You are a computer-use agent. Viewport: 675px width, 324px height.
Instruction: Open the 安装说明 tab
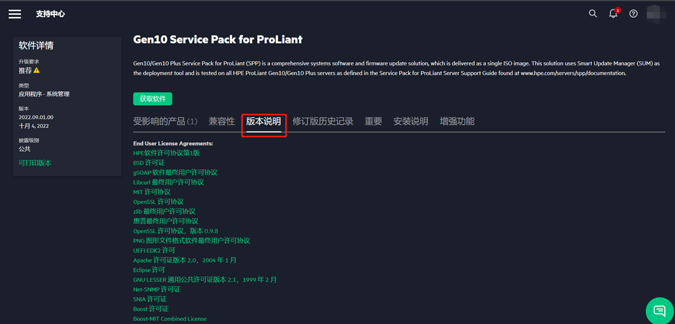pyautogui.click(x=411, y=121)
